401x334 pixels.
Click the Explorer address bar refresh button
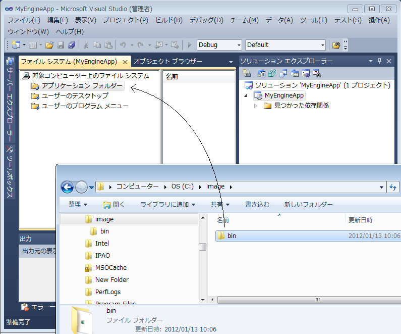coord(393,187)
